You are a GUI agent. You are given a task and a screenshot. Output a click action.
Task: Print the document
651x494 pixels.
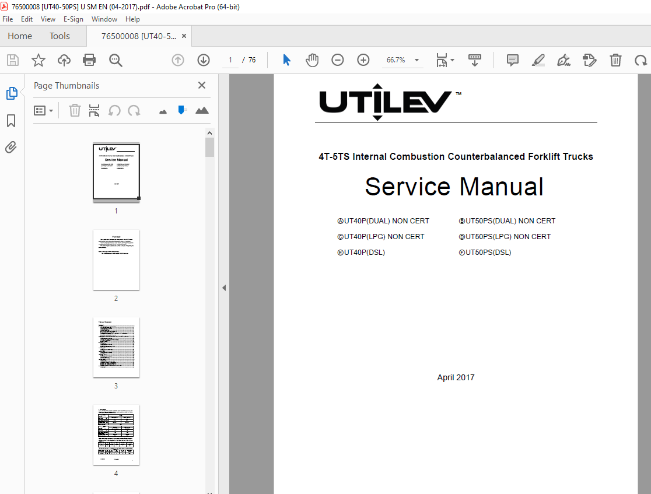[89, 60]
